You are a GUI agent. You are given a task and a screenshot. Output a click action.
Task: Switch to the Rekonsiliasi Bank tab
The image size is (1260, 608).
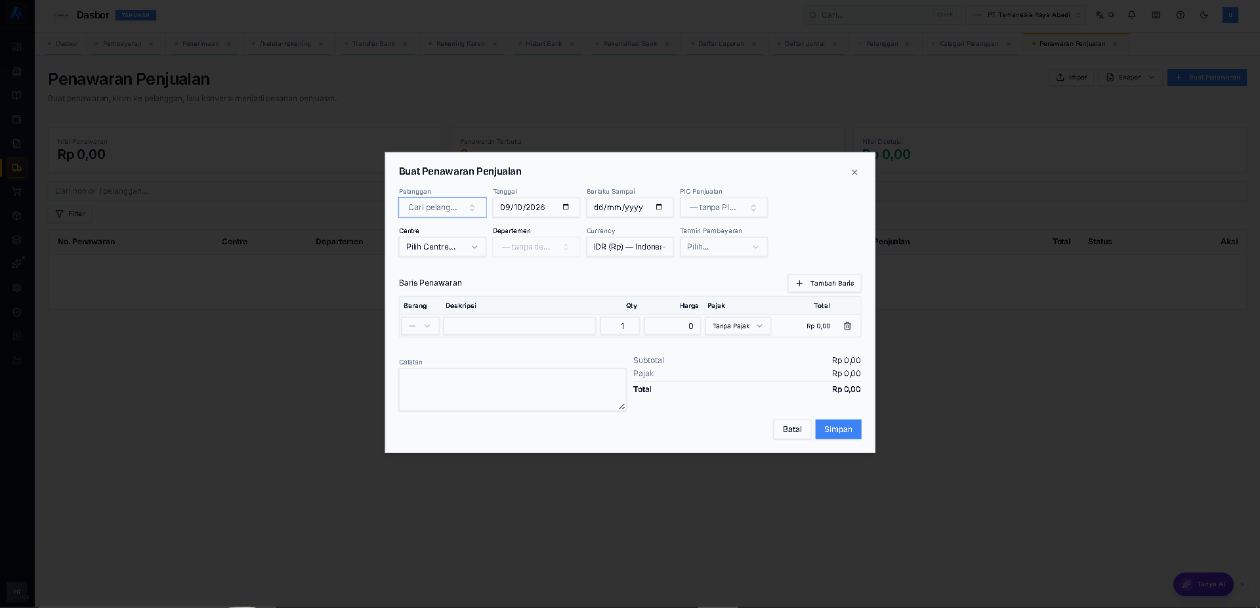tap(630, 44)
